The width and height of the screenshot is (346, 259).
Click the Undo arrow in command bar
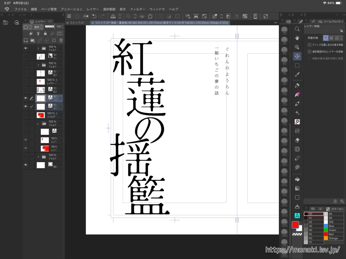pos(94,16)
